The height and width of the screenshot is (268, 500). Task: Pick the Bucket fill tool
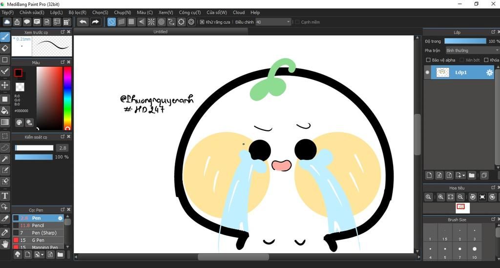5,111
